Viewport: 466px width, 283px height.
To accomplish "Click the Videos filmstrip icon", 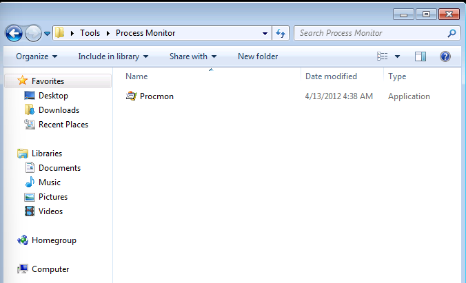I will (30, 211).
